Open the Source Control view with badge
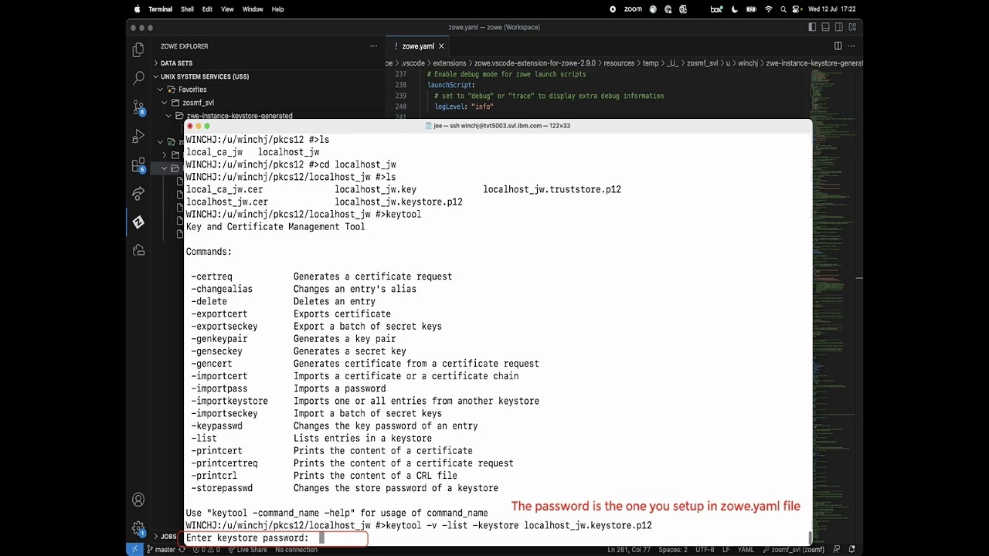The image size is (989, 556). tap(138, 107)
